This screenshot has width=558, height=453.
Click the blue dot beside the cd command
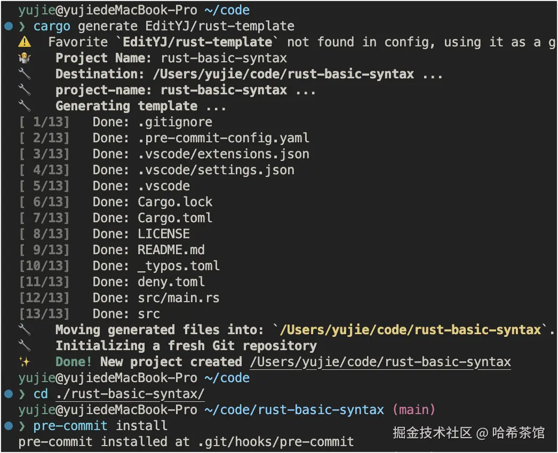pyautogui.click(x=8, y=394)
